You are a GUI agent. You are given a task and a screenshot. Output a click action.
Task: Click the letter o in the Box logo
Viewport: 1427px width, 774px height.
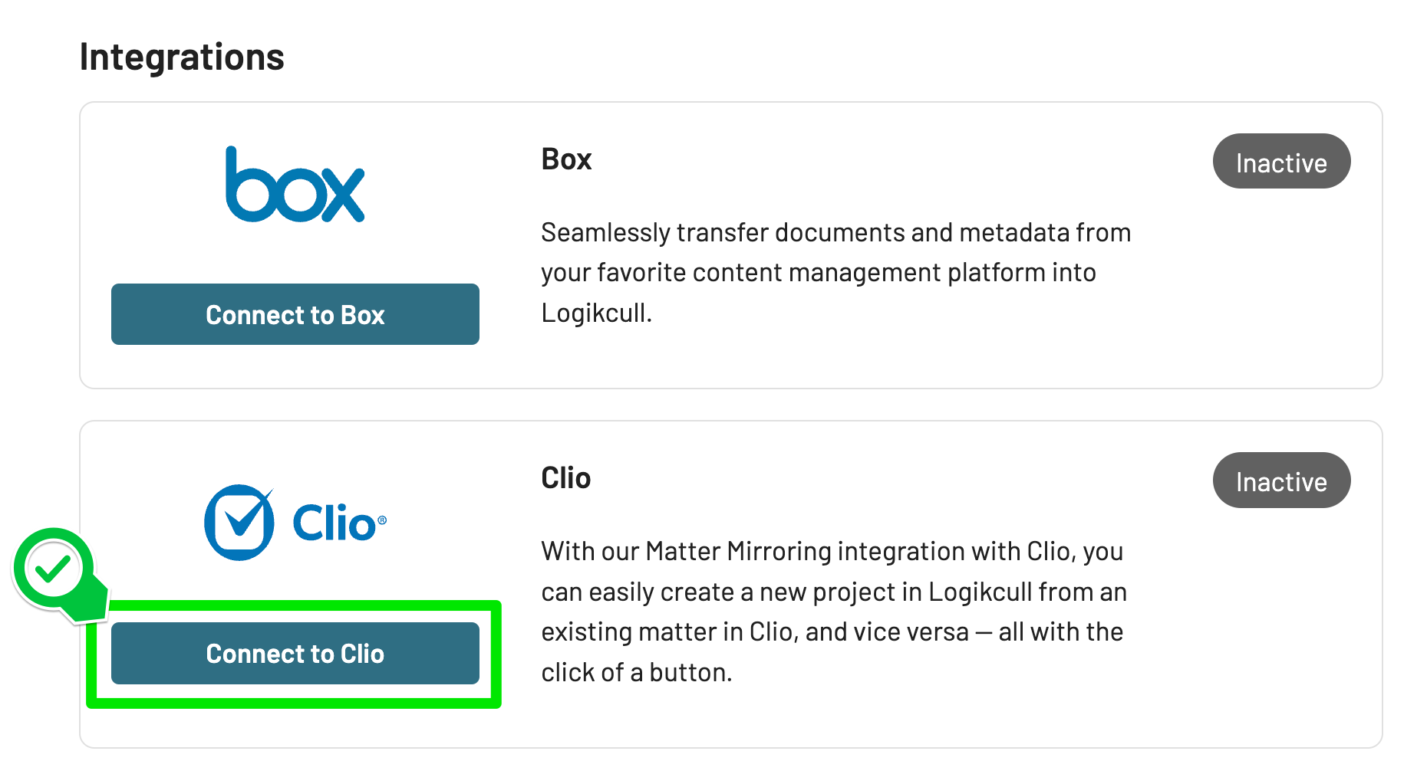coord(294,195)
